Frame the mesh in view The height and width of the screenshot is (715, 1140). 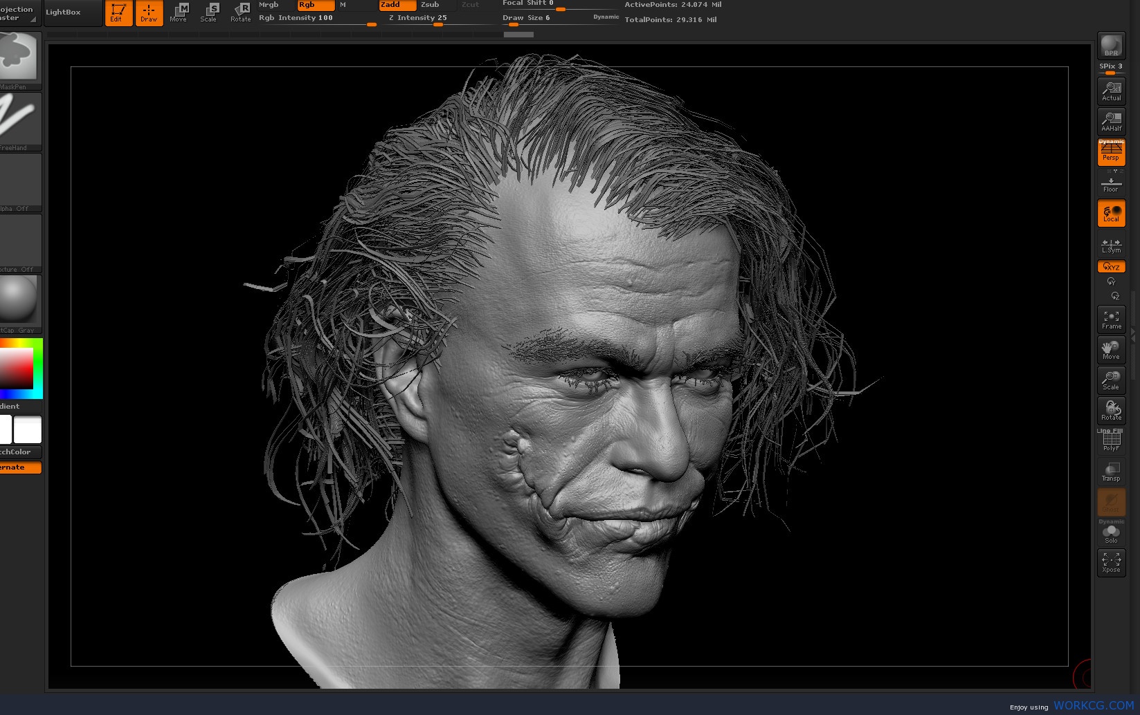[1111, 319]
